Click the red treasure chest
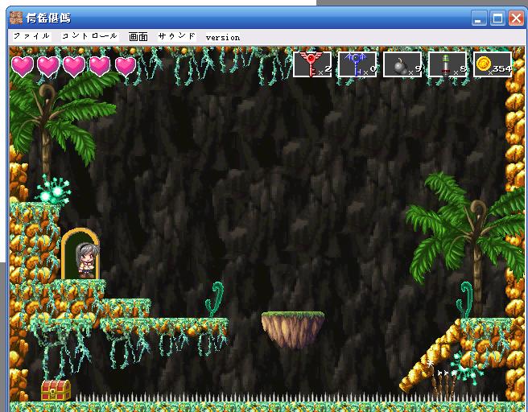This screenshot has height=412, width=528. (x=56, y=390)
